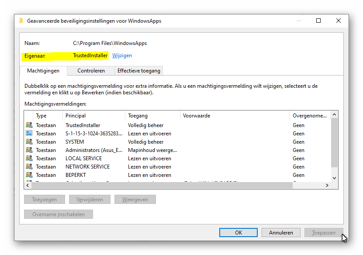Click the BEPERKT row user icon
This screenshot has width=363, height=255.
(x=29, y=175)
